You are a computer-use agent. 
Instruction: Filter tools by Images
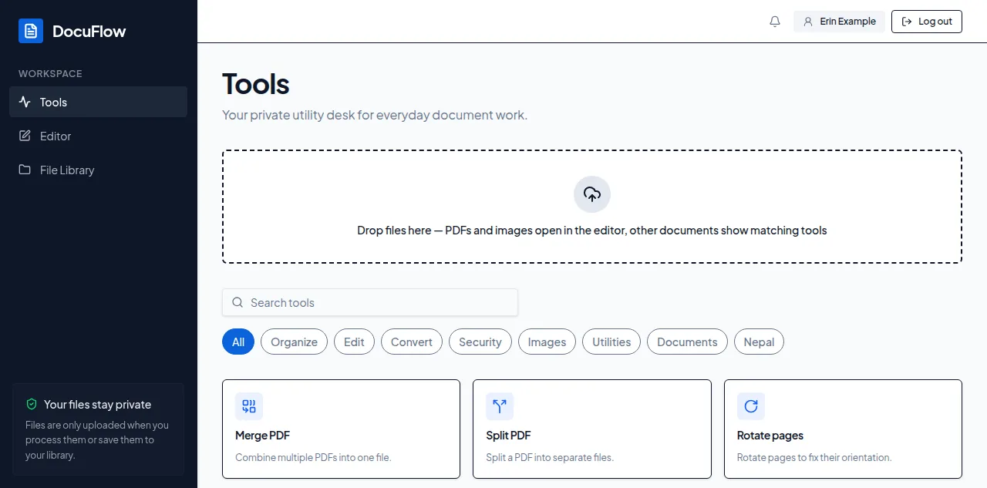tap(547, 342)
